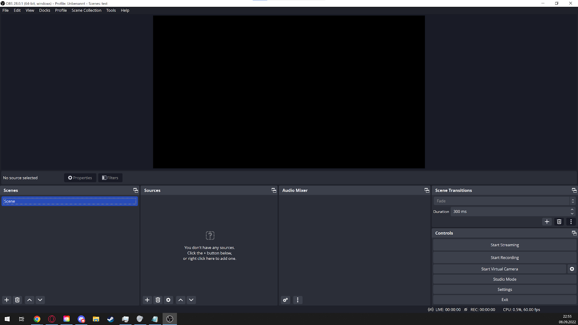This screenshot has height=325, width=578.
Task: Open the Docks menu
Action: (44, 10)
